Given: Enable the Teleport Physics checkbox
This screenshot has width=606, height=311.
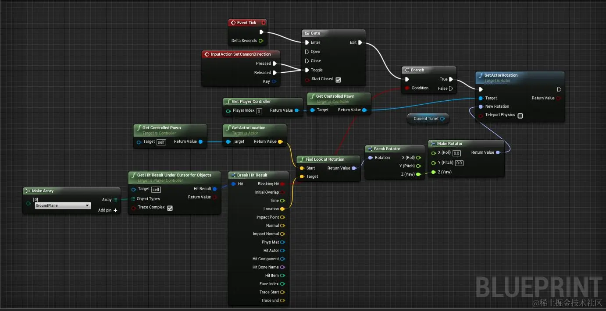Looking at the screenshot, I should (x=520, y=116).
